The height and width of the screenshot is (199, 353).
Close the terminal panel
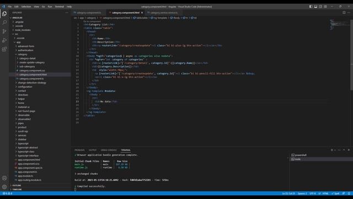coord(349,150)
